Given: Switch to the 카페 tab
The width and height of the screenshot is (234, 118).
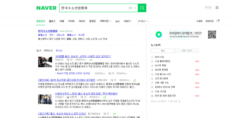Looking at the screenshot, I should (62, 21).
